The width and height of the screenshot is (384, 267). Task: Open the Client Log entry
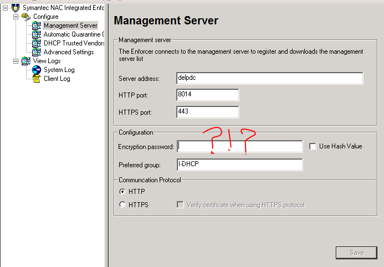(x=57, y=79)
